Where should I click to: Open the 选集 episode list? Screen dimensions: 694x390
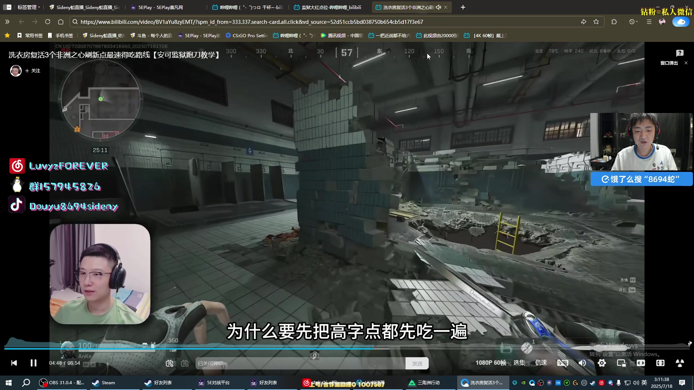point(519,363)
